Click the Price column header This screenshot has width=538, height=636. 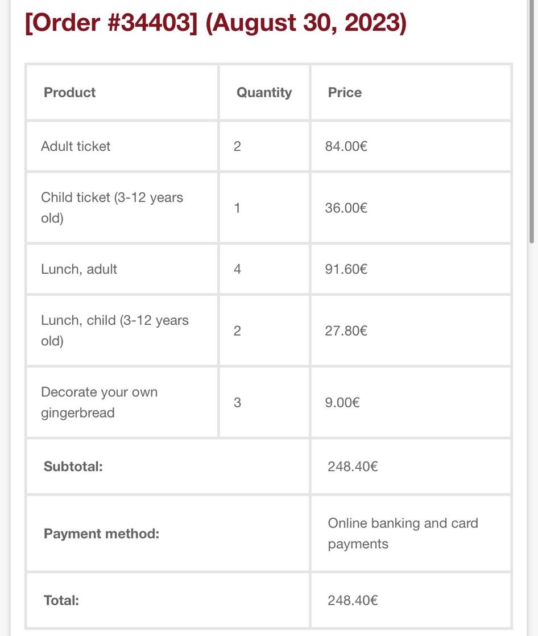pos(345,92)
